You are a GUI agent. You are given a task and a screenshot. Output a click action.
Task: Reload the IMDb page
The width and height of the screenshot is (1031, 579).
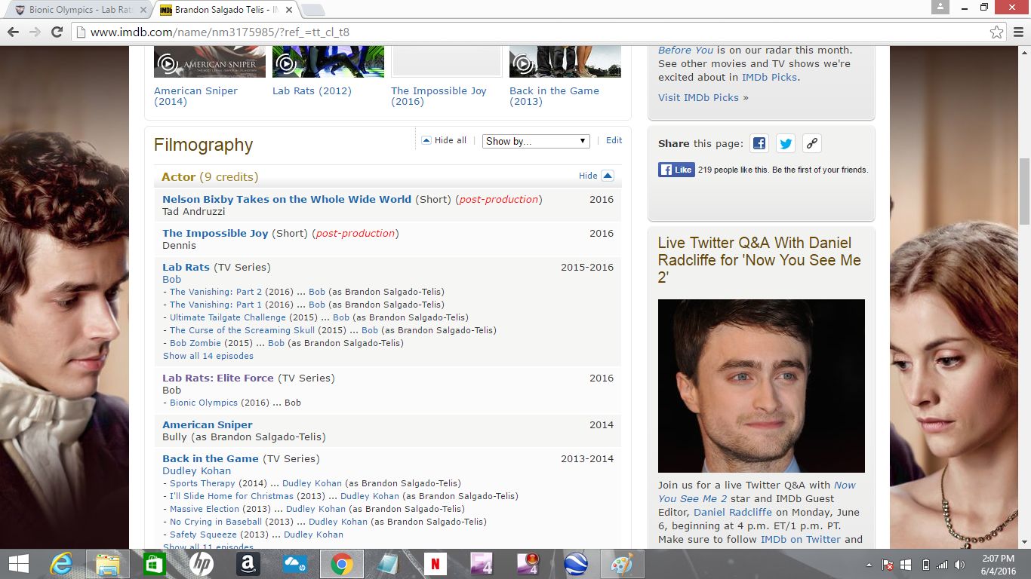(57, 32)
